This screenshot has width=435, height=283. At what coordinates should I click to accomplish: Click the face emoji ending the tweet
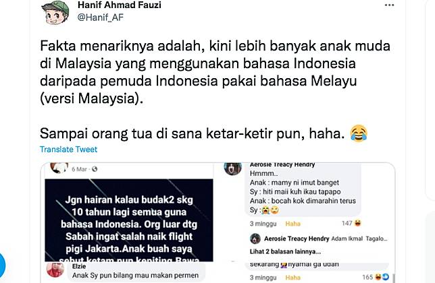coord(359,133)
